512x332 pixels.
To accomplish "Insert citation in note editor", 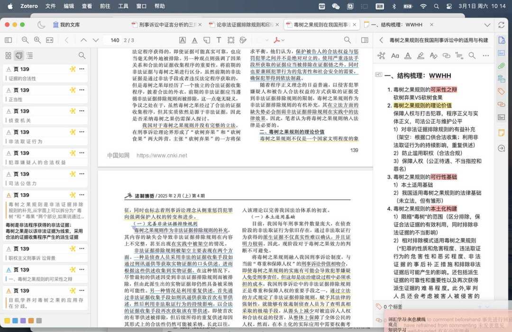I will pos(459,55).
